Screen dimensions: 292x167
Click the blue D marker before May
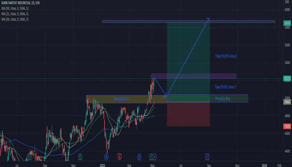coord(139,157)
